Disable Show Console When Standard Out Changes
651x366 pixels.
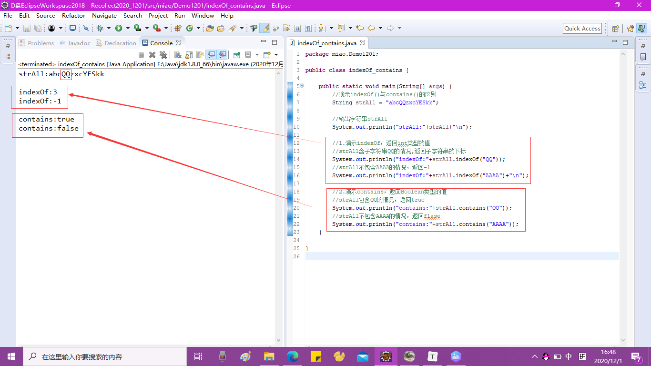pyautogui.click(x=211, y=54)
